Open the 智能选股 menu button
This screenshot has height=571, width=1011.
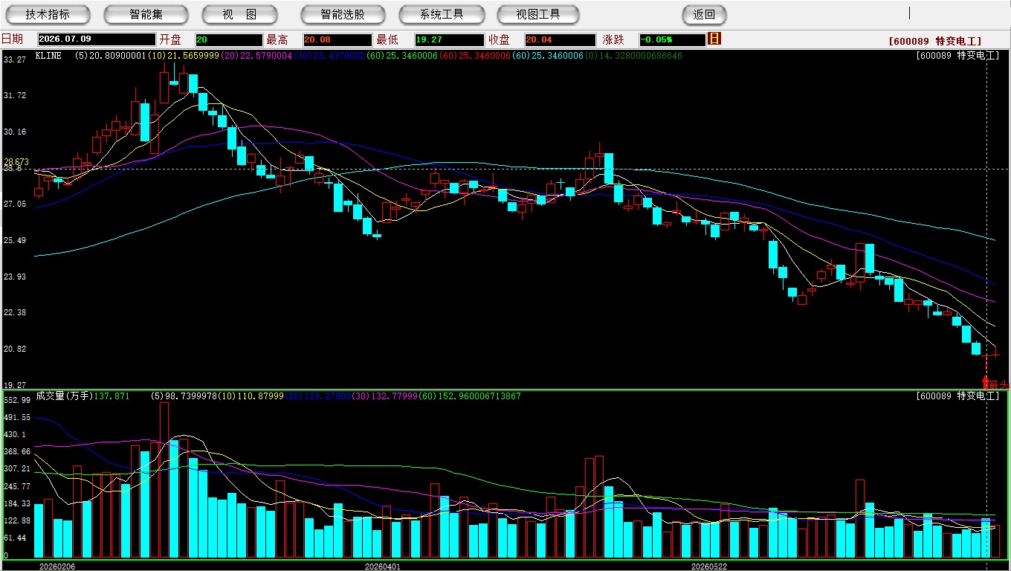coord(343,14)
